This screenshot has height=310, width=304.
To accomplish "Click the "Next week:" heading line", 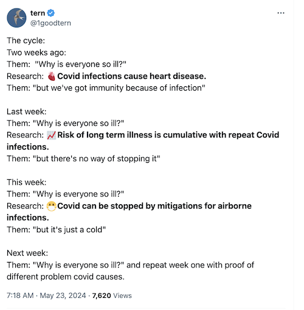I will (x=27, y=253).
